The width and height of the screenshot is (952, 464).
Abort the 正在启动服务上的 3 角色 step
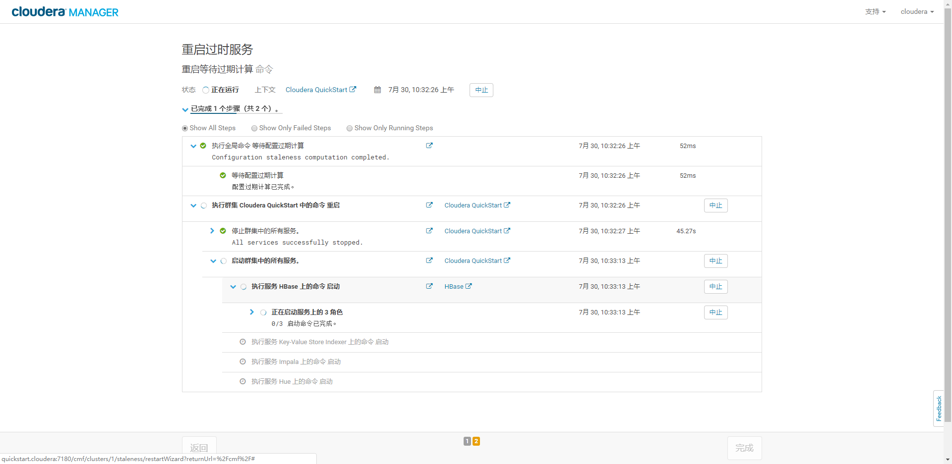pyautogui.click(x=716, y=312)
